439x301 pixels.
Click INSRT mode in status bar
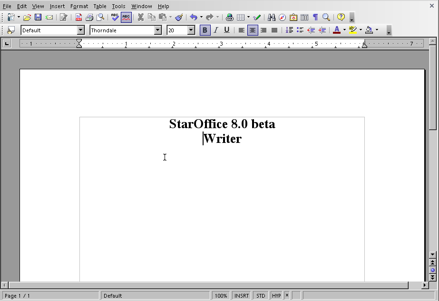241,296
